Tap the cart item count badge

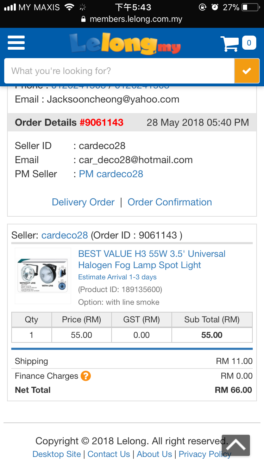[x=249, y=43]
